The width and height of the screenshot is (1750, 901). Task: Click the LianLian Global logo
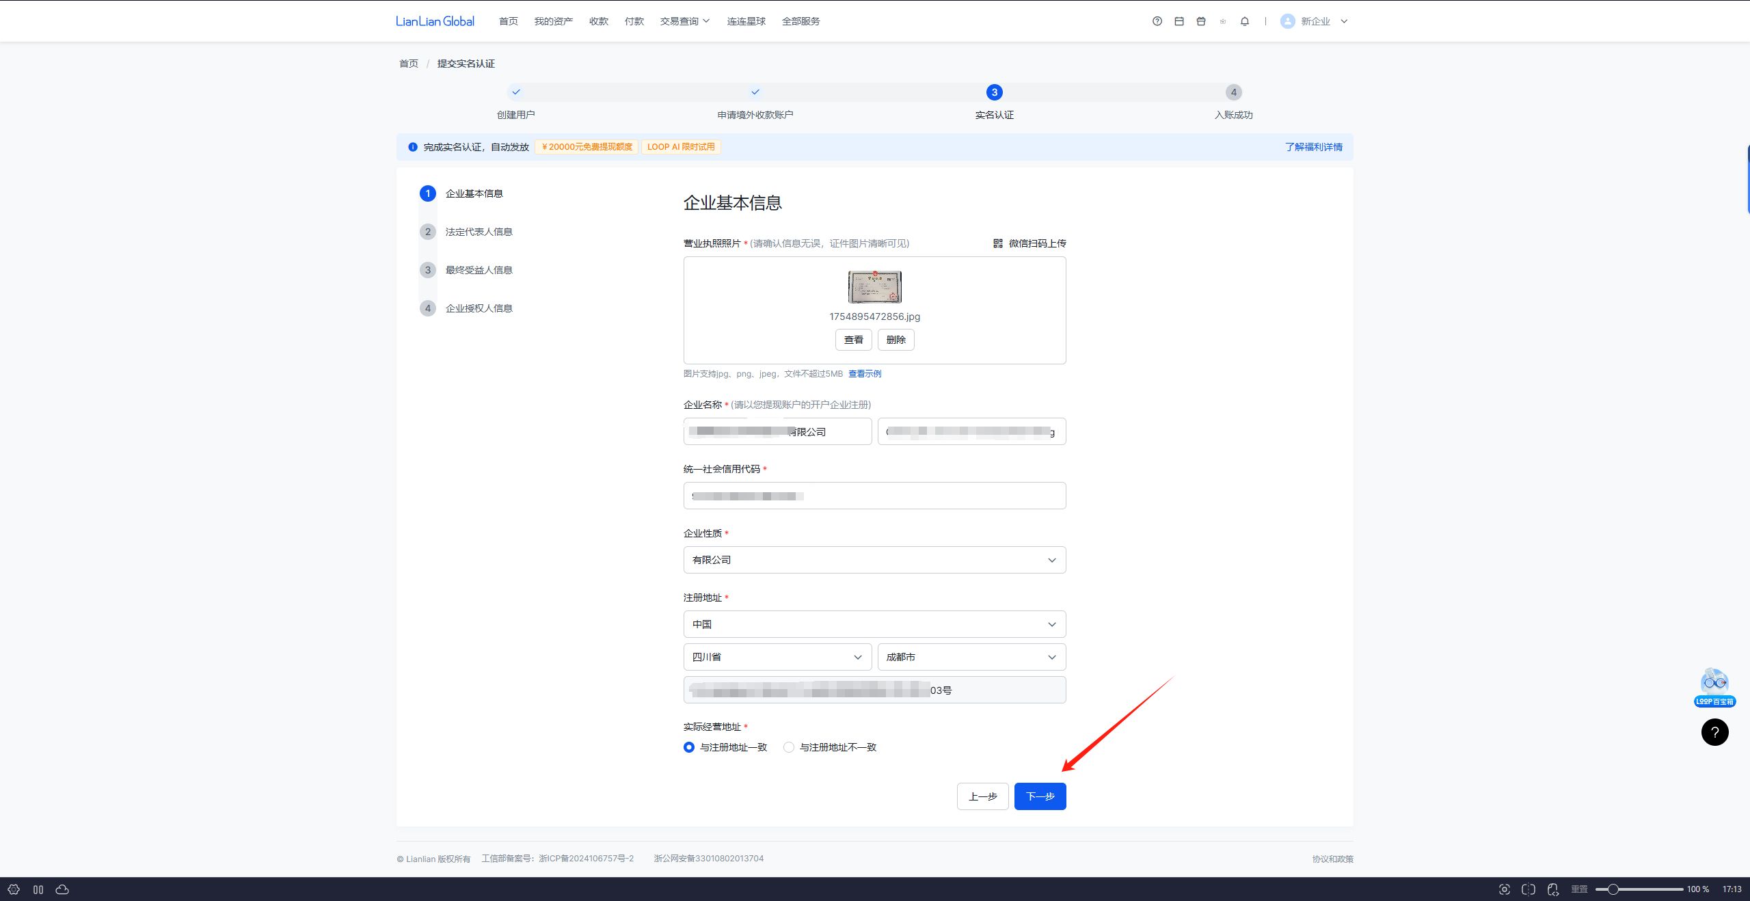coord(435,21)
